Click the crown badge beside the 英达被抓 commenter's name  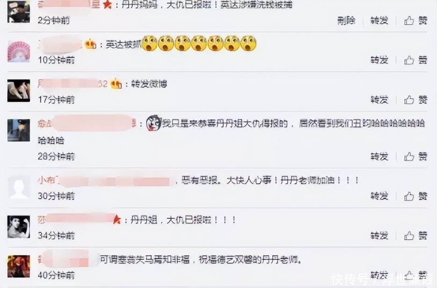(91, 44)
